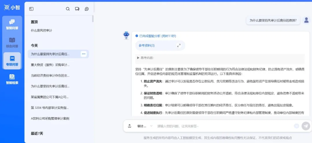
Task: Switch to 智能问答 tab
Action: 12,24
